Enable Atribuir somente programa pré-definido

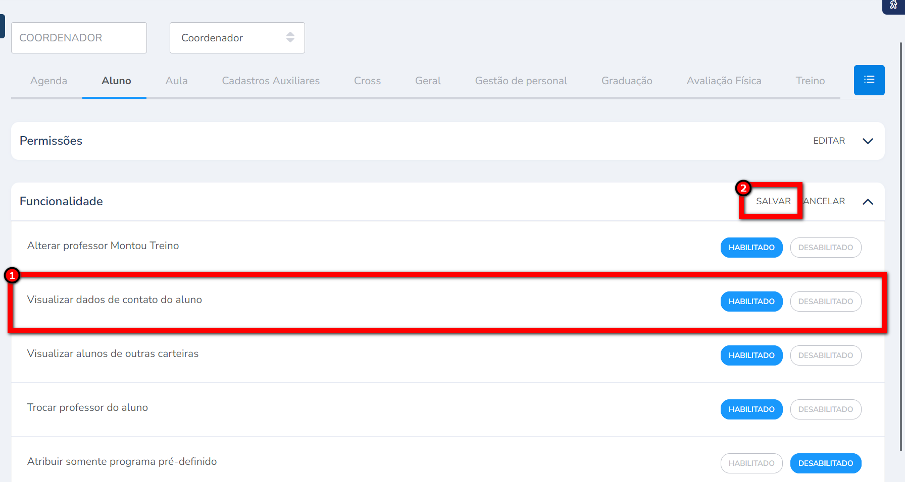751,463
